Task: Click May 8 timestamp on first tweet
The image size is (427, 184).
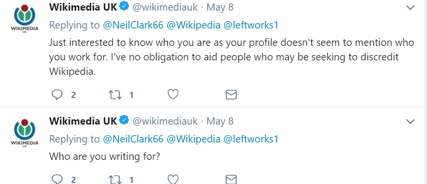Action: 220,7
